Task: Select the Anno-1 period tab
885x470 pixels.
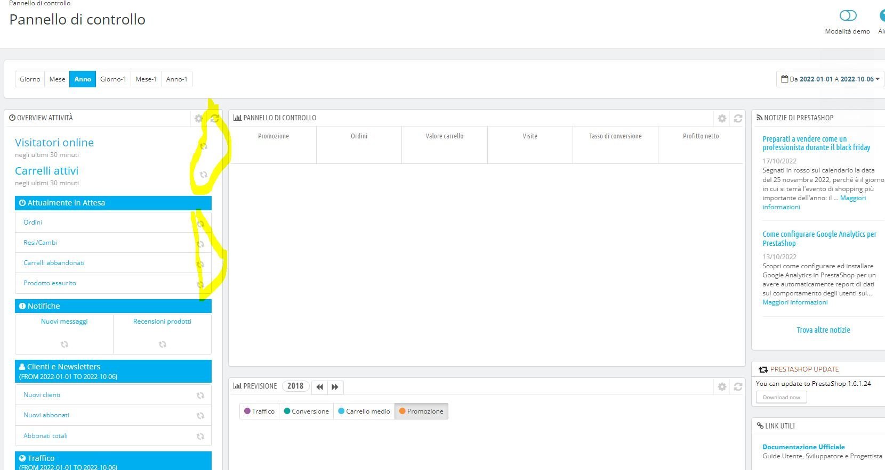Action: pos(176,79)
